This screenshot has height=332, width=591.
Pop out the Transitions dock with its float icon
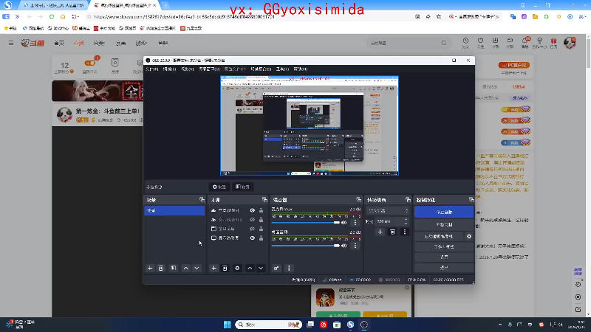point(408,199)
